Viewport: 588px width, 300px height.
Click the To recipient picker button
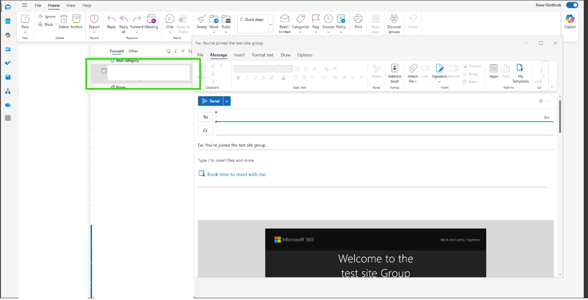click(205, 117)
